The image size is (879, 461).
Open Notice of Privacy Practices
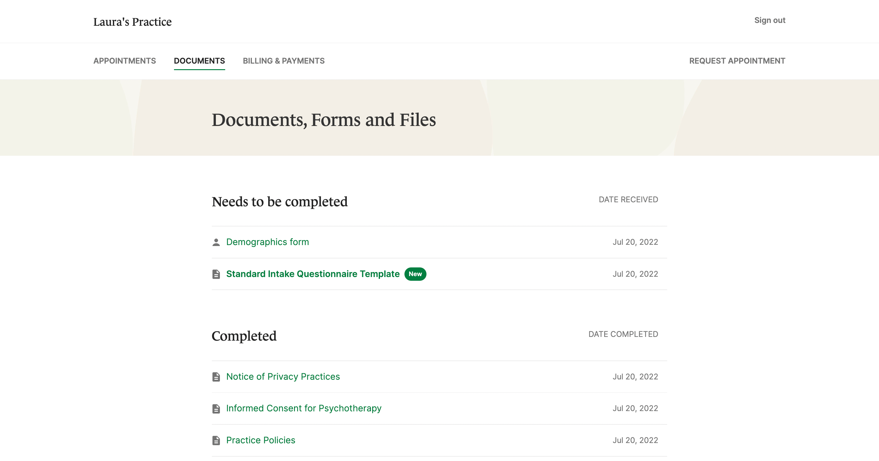283,377
